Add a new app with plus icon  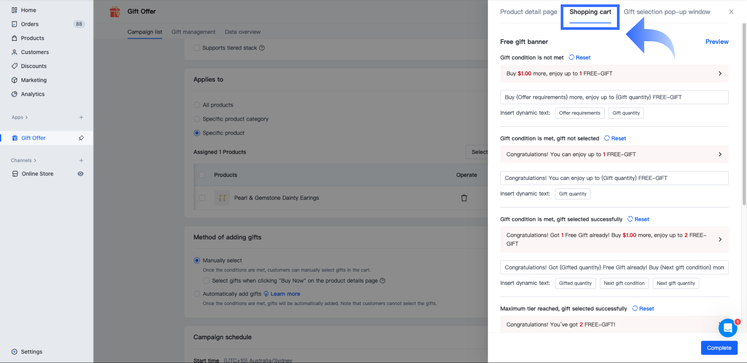pos(81,117)
